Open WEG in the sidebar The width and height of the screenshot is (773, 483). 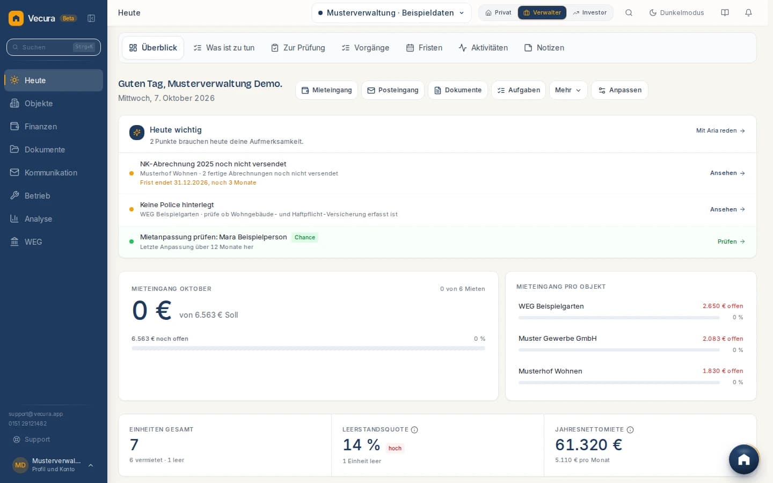pyautogui.click(x=54, y=242)
